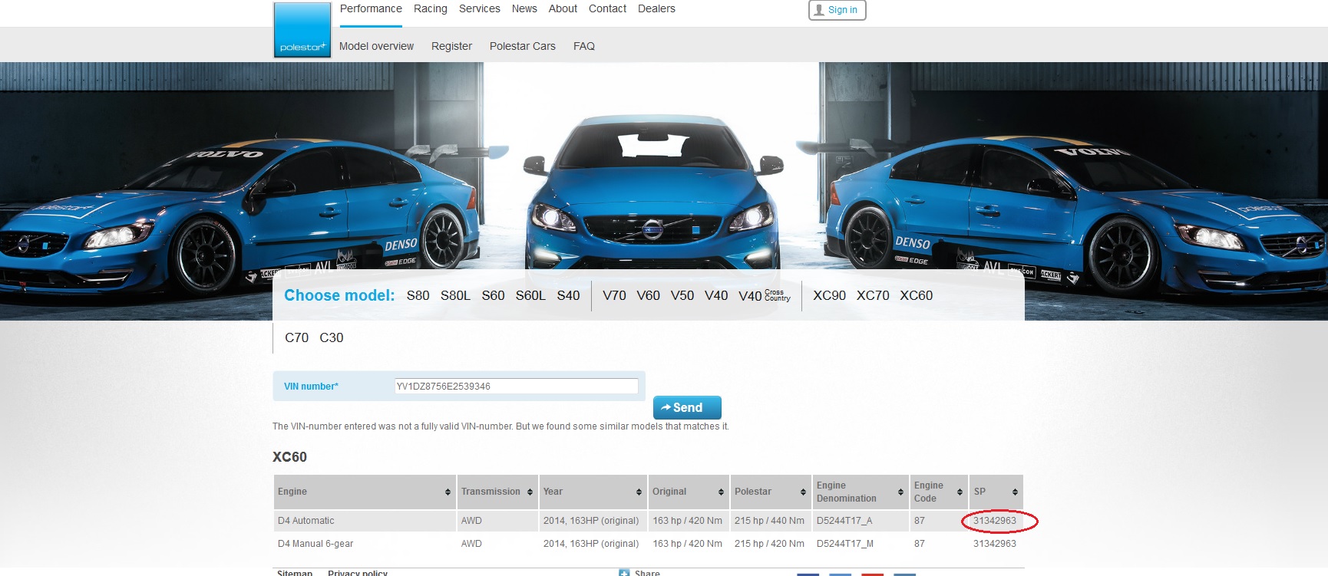The image size is (1328, 576).
Task: Sort table by Engine column arrows
Action: click(x=448, y=492)
